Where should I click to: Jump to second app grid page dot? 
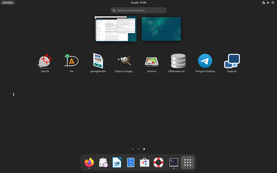138,149
